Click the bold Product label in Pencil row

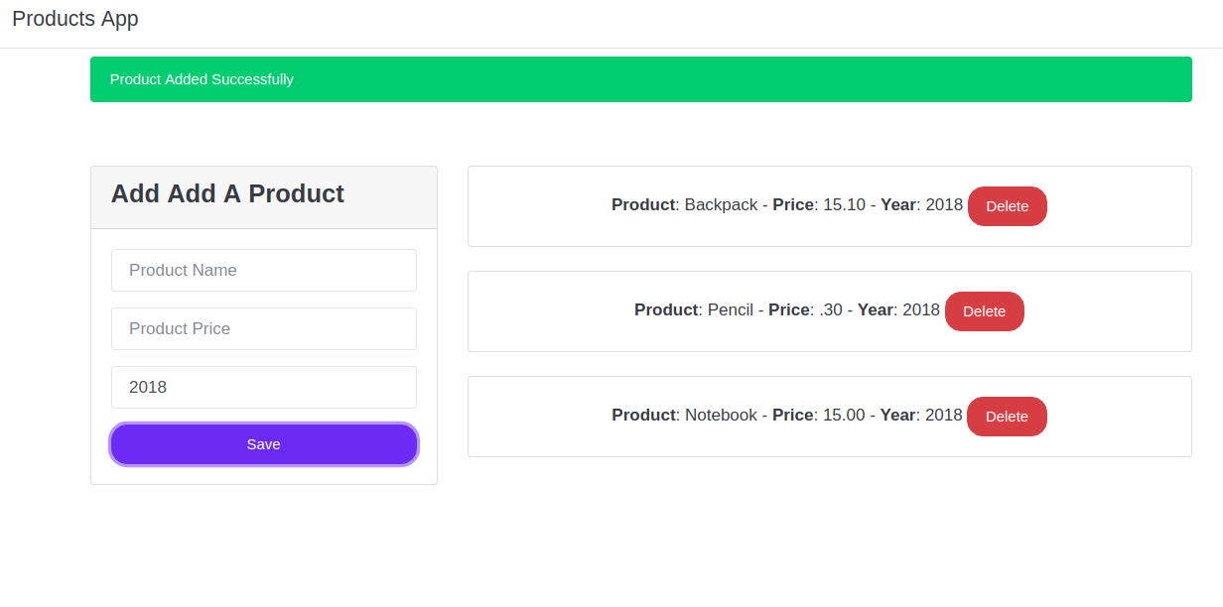pyautogui.click(x=666, y=310)
